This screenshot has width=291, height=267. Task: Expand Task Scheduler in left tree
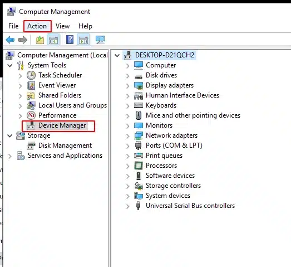(x=20, y=76)
